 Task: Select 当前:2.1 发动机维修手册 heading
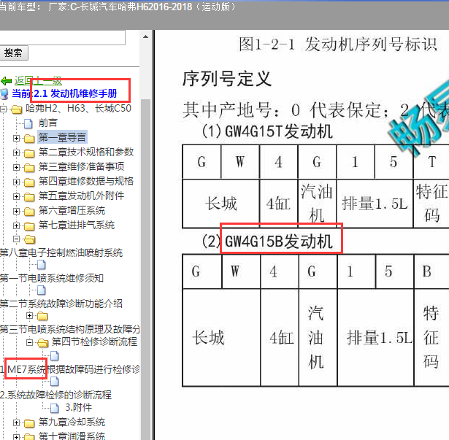click(64, 93)
